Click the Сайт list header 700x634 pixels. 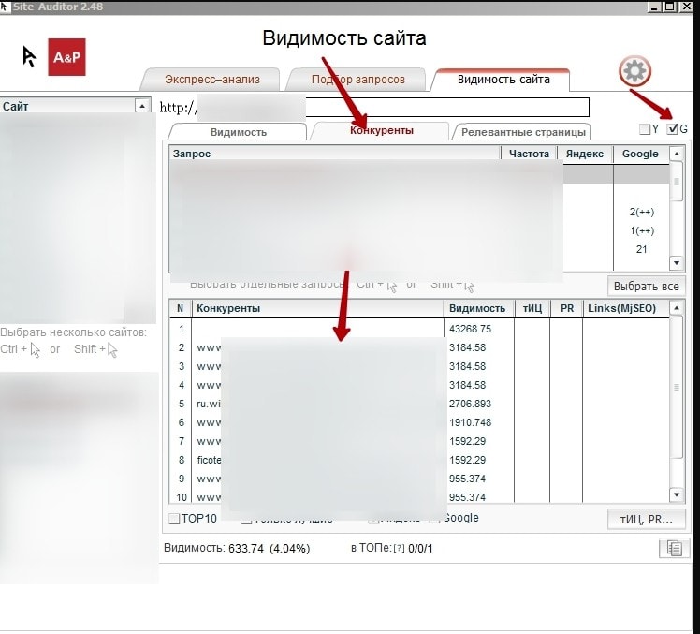click(67, 106)
